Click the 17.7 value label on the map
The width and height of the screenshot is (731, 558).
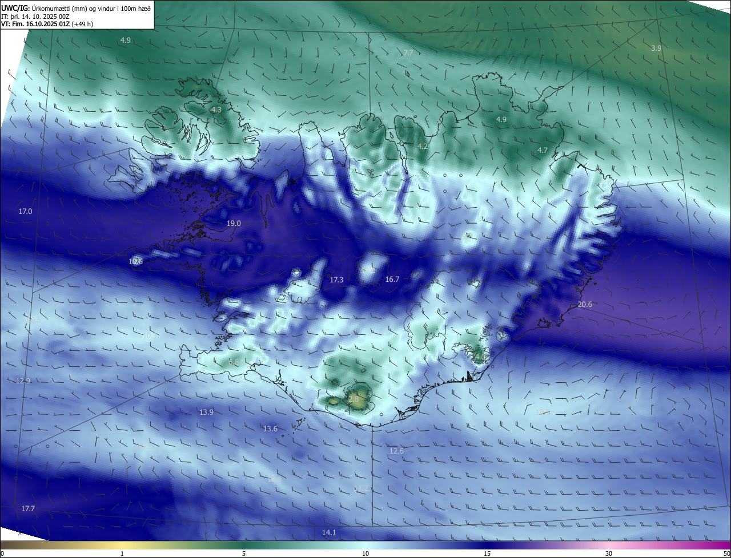click(x=27, y=509)
